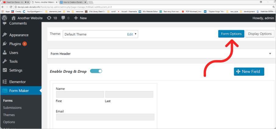Open the WordPress logo menu
This screenshot has width=276, height=129.
pos(4,18)
